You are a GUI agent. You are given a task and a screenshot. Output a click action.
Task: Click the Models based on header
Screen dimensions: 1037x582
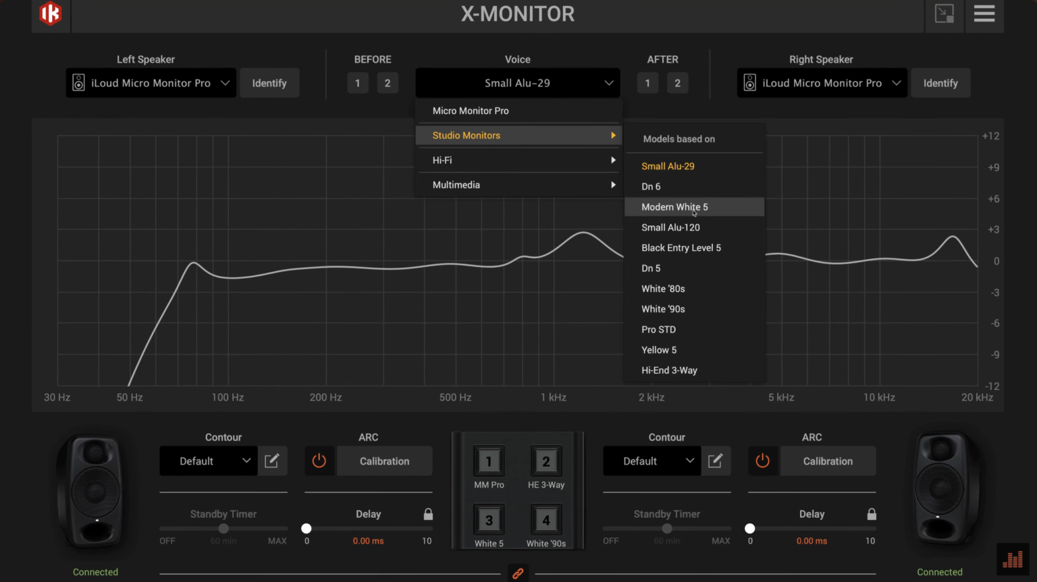coord(679,139)
